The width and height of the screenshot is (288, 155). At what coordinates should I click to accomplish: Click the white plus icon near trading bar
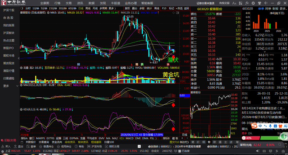pyautogui.click(x=139, y=146)
